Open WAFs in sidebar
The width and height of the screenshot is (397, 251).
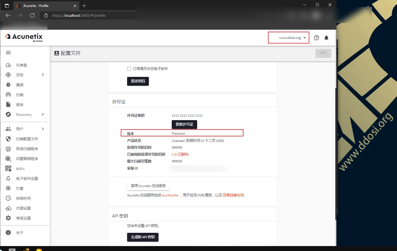pos(20,169)
